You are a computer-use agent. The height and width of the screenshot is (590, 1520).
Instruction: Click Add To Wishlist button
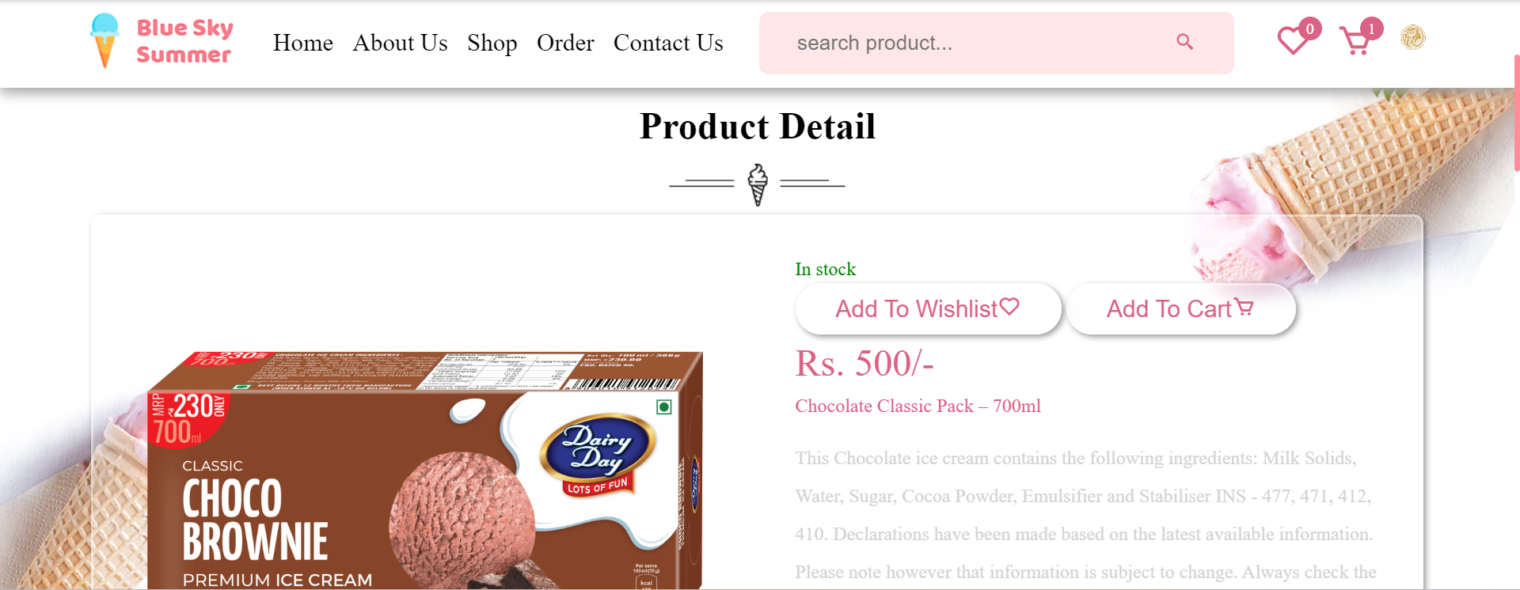928,308
